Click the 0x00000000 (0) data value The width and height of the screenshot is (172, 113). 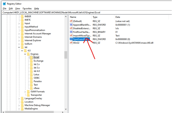[123, 39]
